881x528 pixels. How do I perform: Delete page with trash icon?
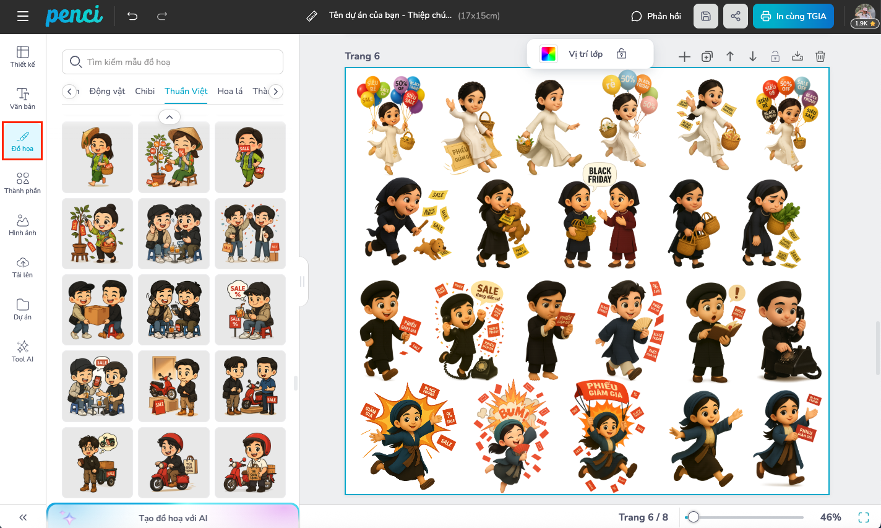tap(820, 56)
